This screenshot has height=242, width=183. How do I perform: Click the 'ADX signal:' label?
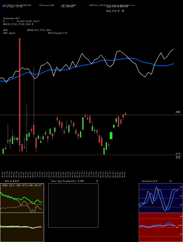(9, 33)
